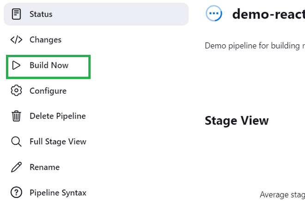
Task: Click the demo-react pipeline title
Action: click(x=268, y=14)
